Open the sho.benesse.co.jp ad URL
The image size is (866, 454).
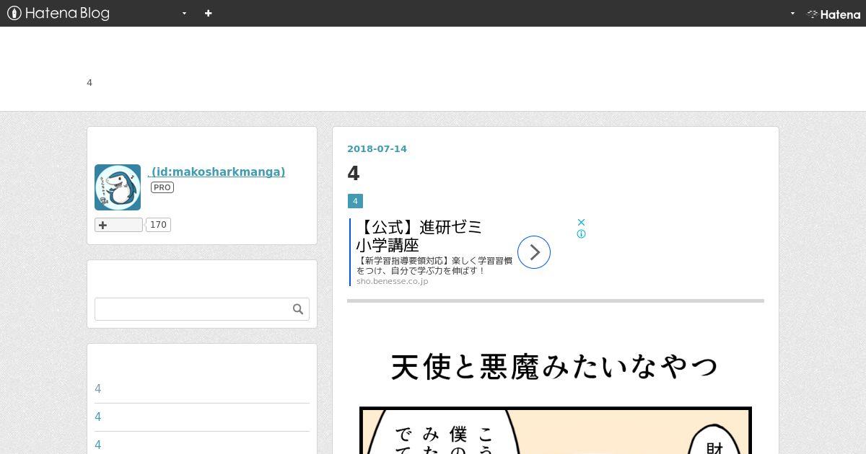point(392,281)
